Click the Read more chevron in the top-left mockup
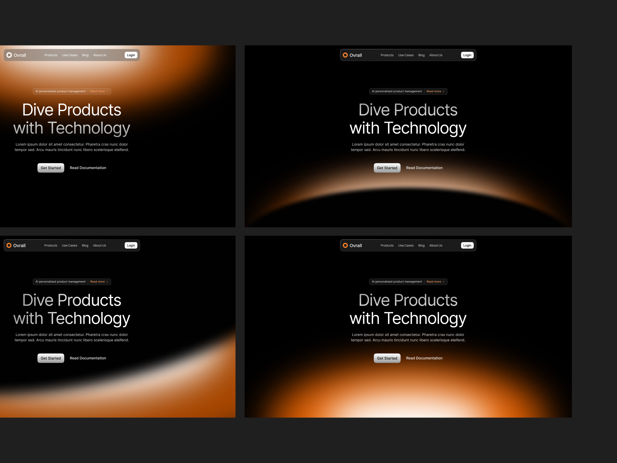This screenshot has width=617, height=463. pyautogui.click(x=107, y=91)
